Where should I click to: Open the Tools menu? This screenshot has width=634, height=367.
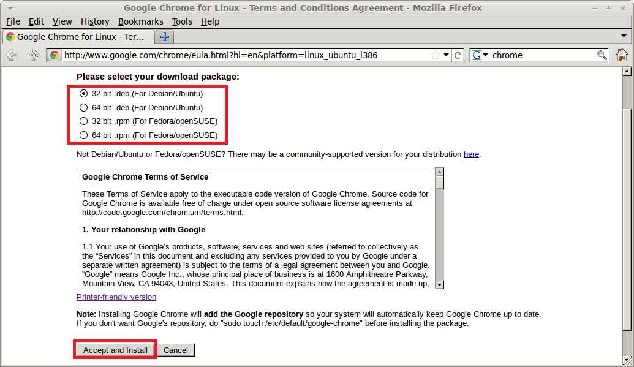(182, 21)
